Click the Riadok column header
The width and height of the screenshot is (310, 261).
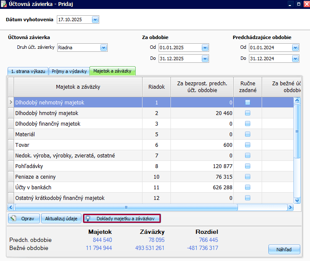point(156,87)
